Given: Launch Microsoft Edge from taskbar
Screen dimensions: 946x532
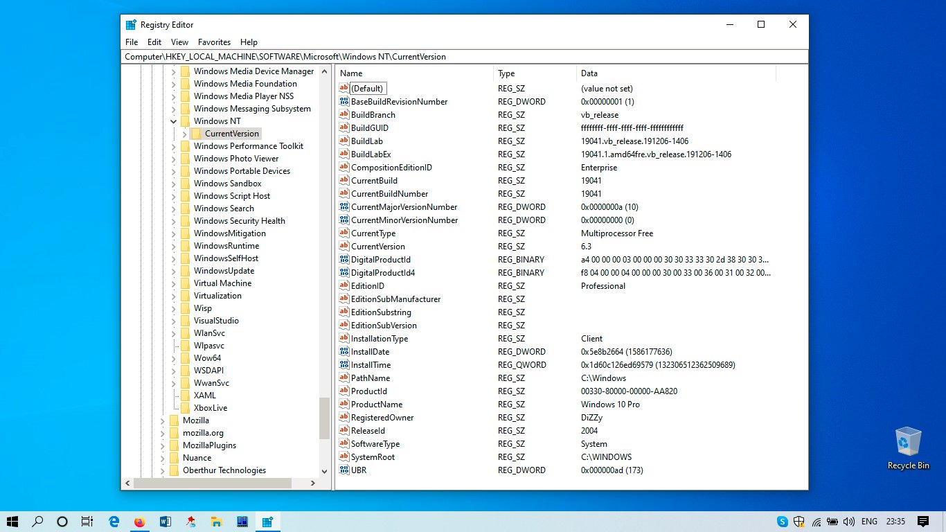Looking at the screenshot, I should pyautogui.click(x=114, y=522).
